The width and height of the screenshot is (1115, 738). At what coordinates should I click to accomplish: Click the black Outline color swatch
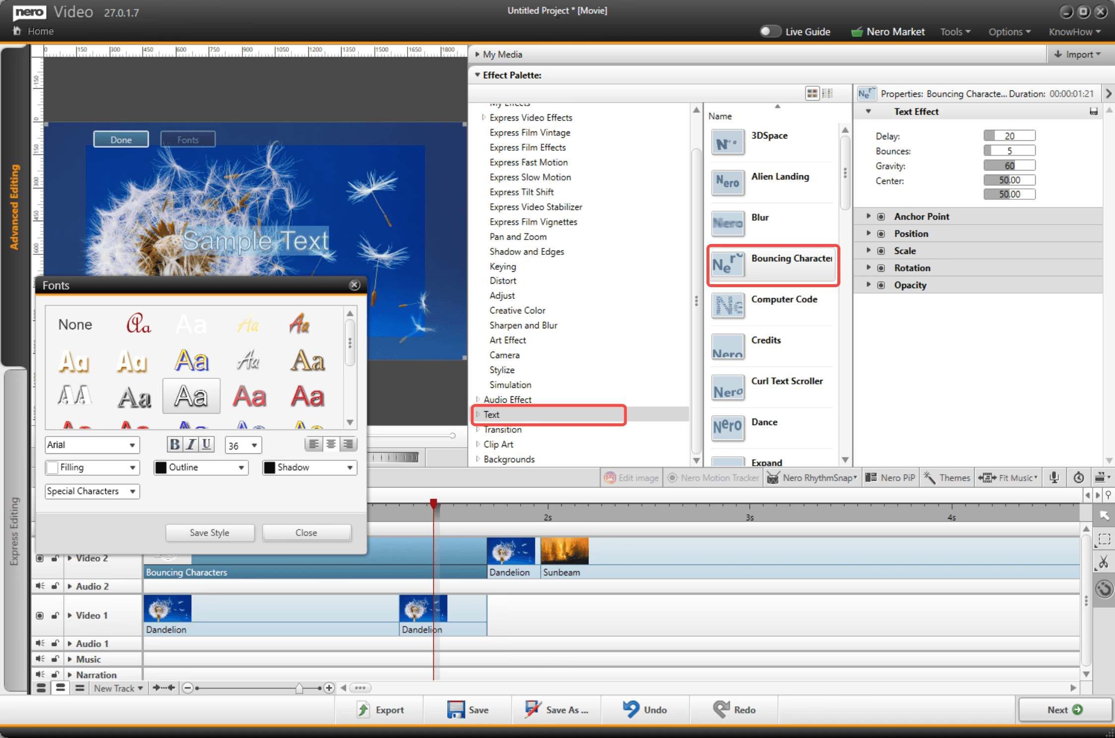point(161,467)
